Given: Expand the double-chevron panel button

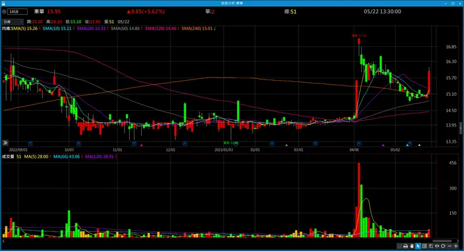Looking at the screenshot, I should (5, 143).
